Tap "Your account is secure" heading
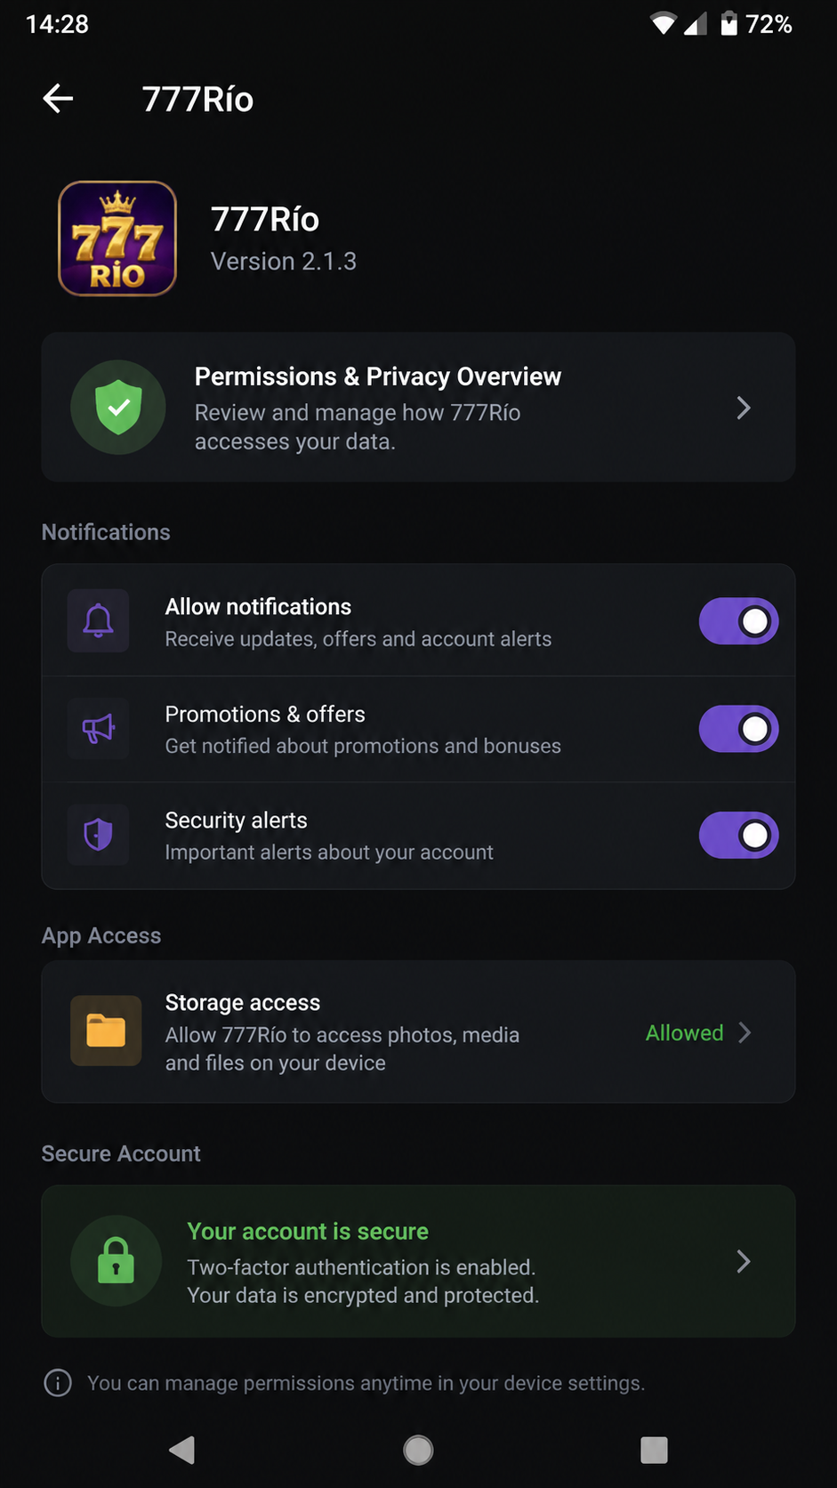The width and height of the screenshot is (837, 1488). coord(308,1231)
